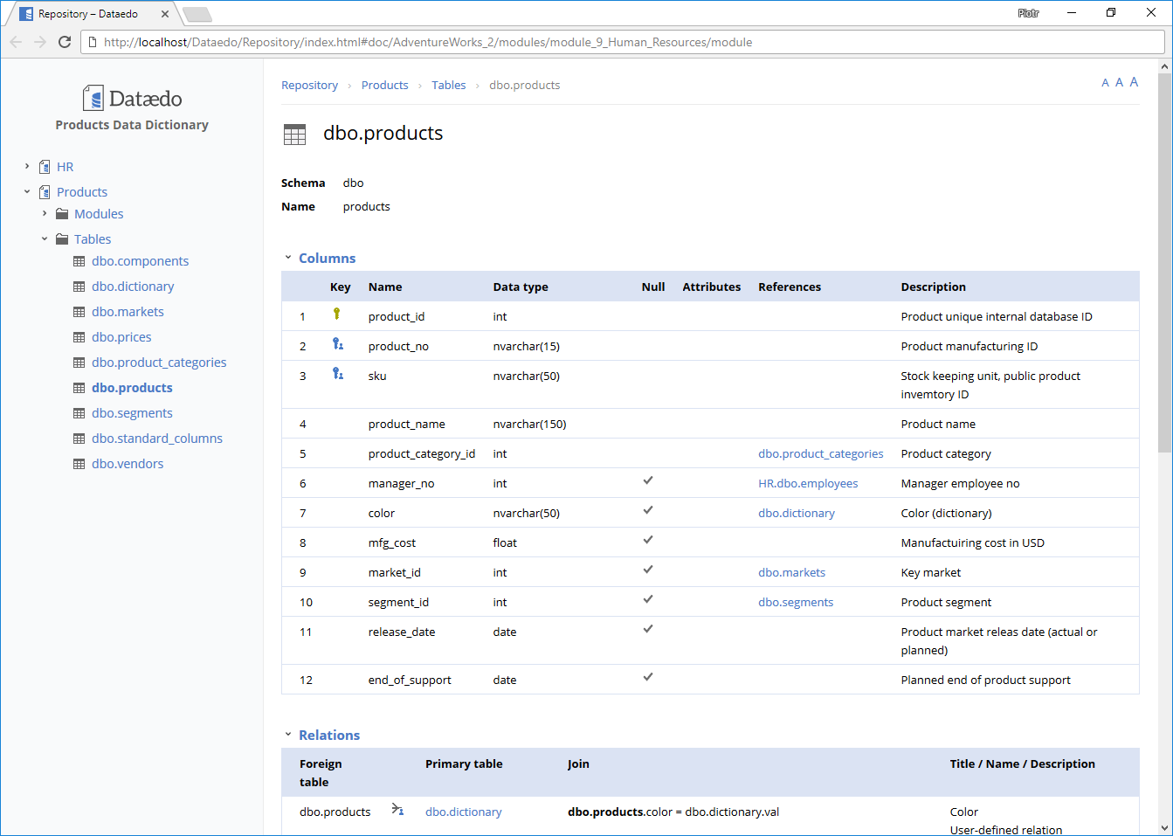1173x836 pixels.
Task: Select the largest font size A
Action: tap(1134, 82)
